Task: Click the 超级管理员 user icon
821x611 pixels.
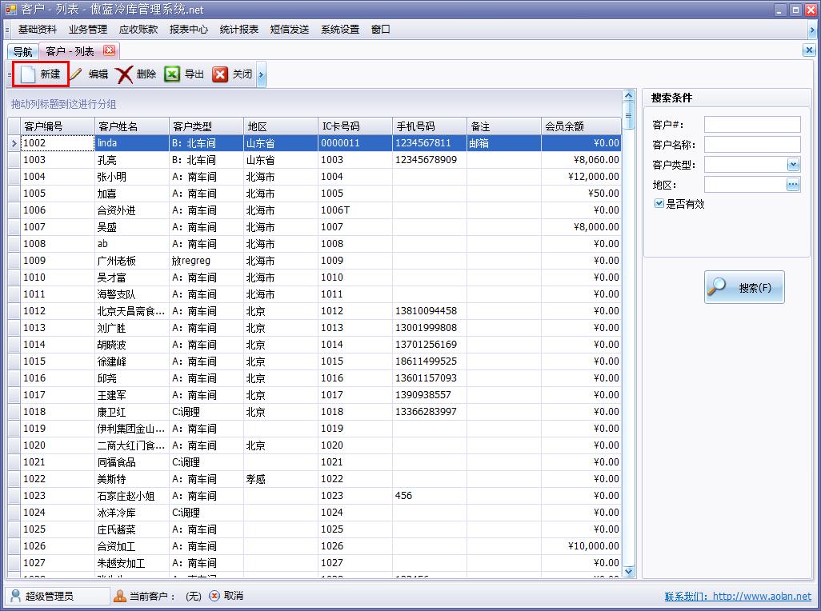Action: [15, 596]
